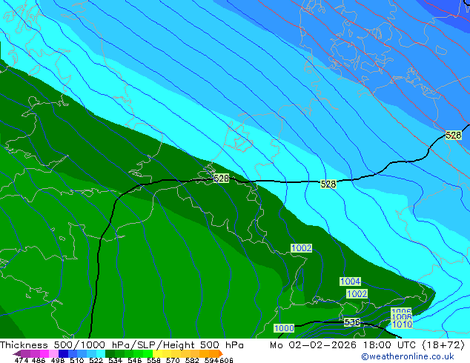Click the 528 contour label on dark green
The image size is (470, 363).
pyautogui.click(x=221, y=179)
